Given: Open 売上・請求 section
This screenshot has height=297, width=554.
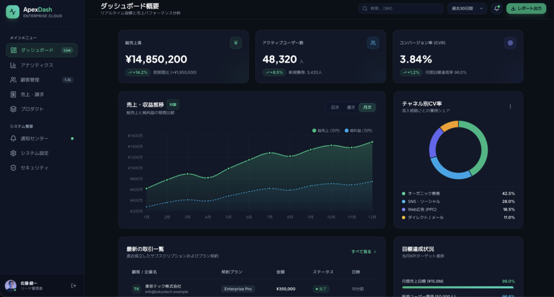Looking at the screenshot, I should tap(42, 94).
